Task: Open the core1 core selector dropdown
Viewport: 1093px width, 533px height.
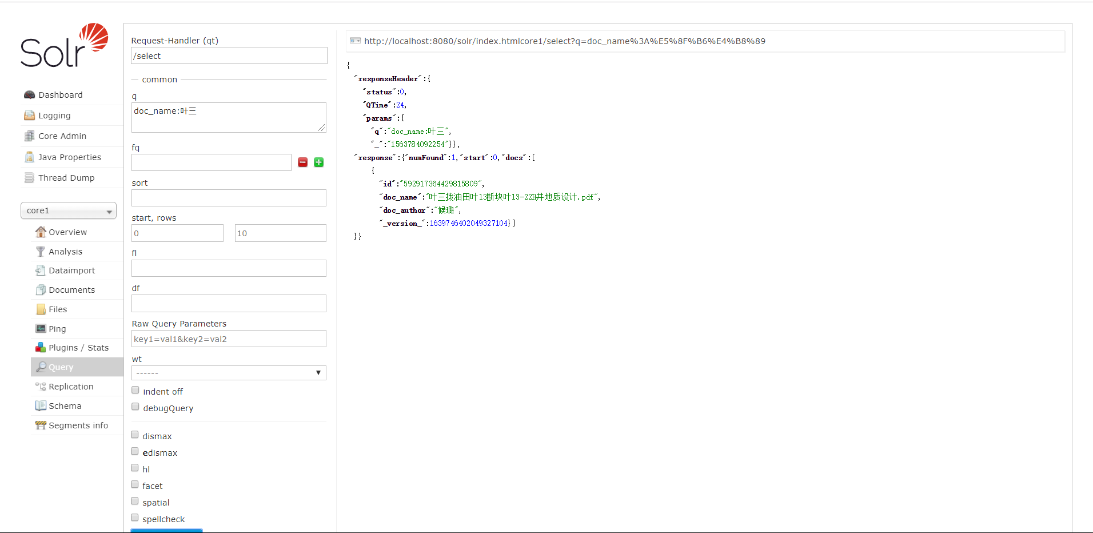Action: pyautogui.click(x=69, y=210)
